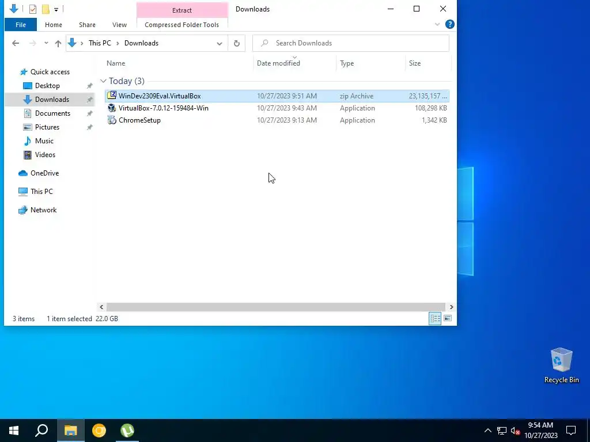Screen dimensions: 590x442
Task: Open Music in navigation pane
Action: click(x=44, y=141)
